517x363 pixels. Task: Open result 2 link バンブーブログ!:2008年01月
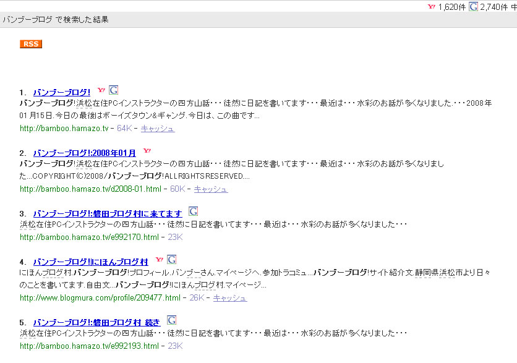pyautogui.click(x=84, y=153)
